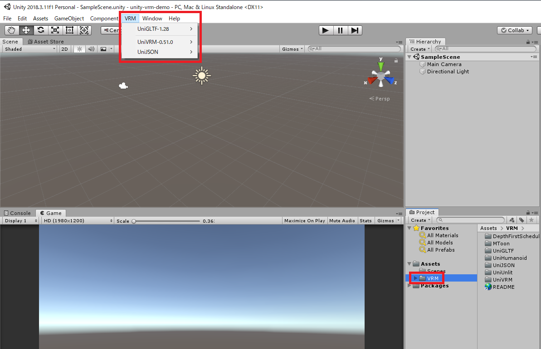Open the GameObject menu

click(69, 18)
